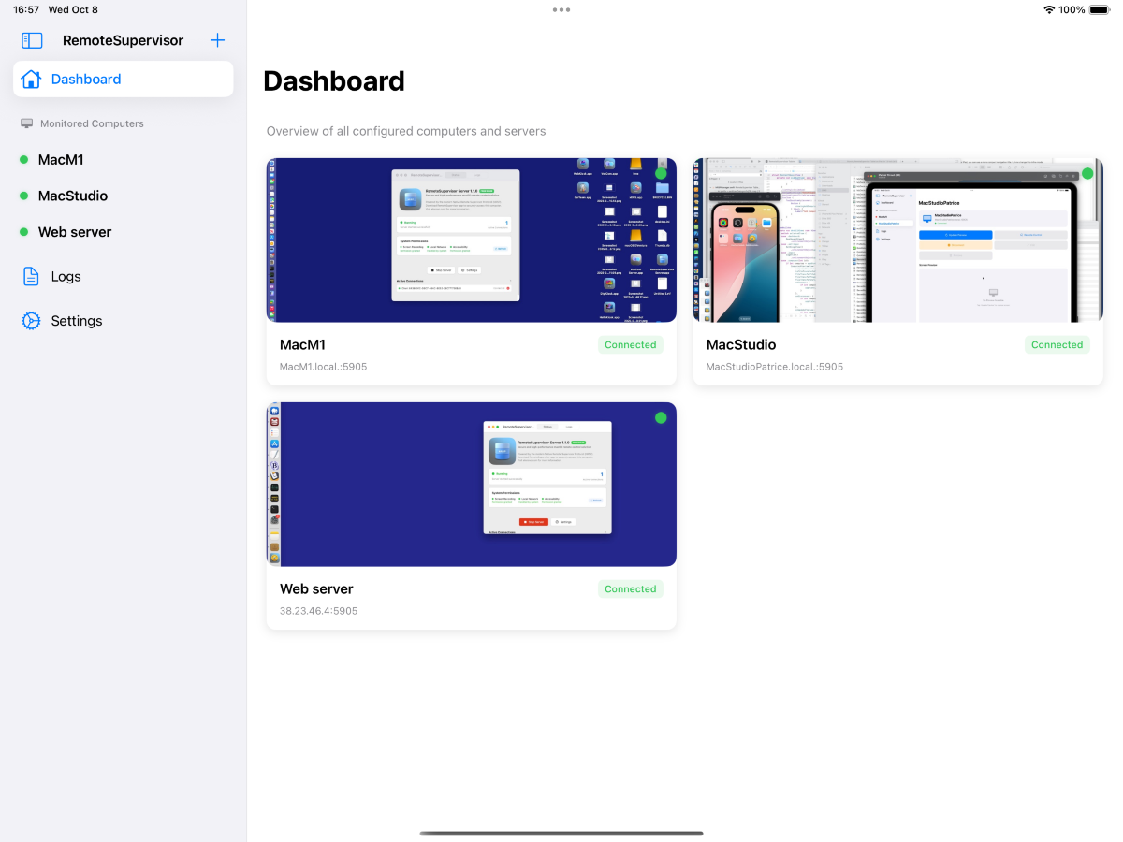Click the Connected badge on Web server card
1123x842 pixels.
pos(630,589)
